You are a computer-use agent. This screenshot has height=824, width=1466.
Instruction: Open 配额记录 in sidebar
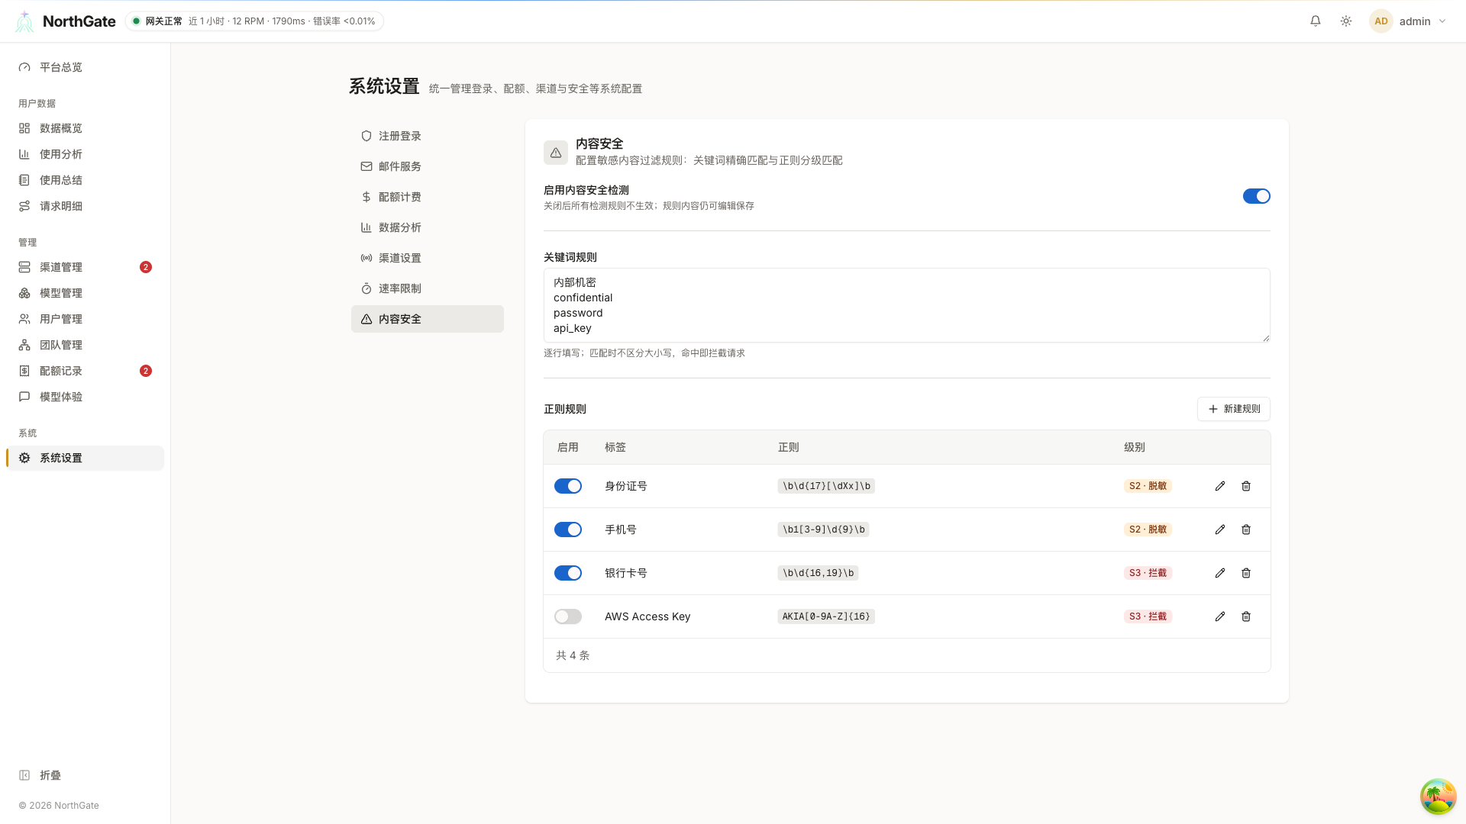(85, 371)
